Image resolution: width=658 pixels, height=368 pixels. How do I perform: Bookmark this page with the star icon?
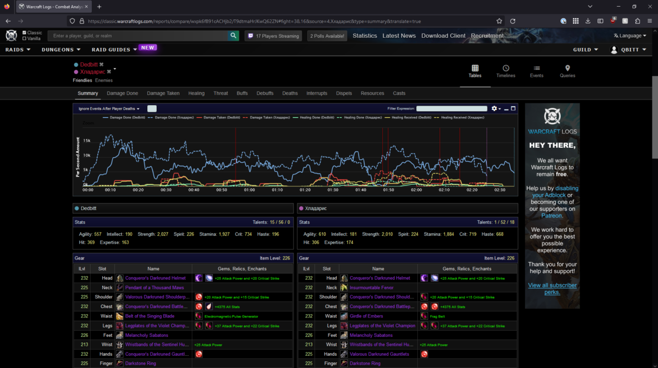point(500,21)
